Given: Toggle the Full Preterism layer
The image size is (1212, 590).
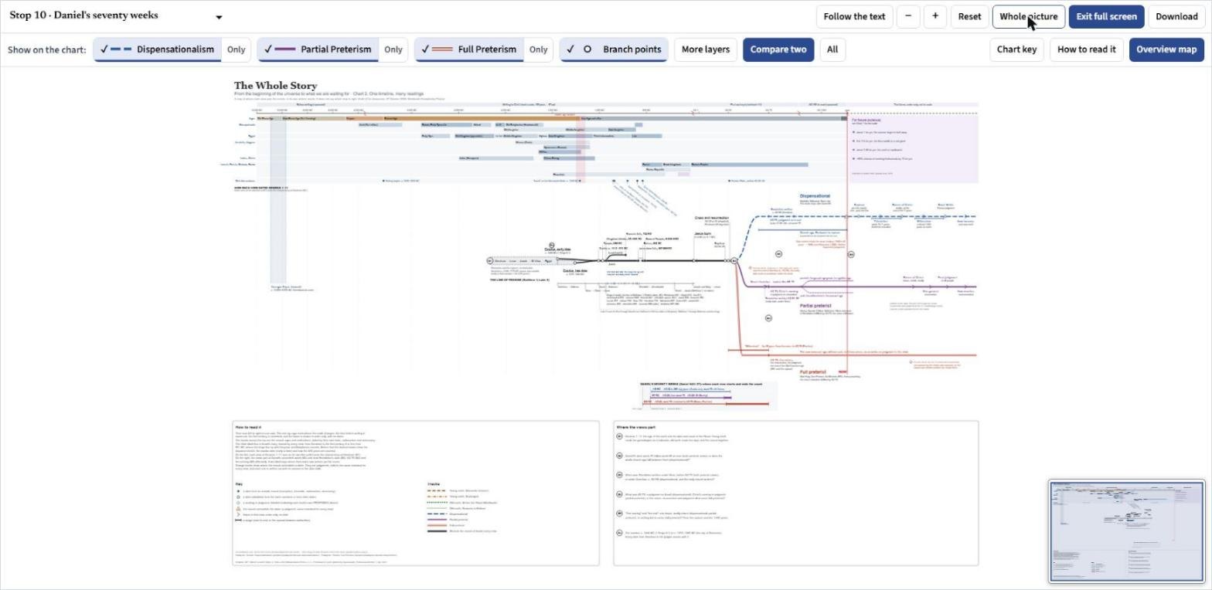Looking at the screenshot, I should click(x=469, y=49).
